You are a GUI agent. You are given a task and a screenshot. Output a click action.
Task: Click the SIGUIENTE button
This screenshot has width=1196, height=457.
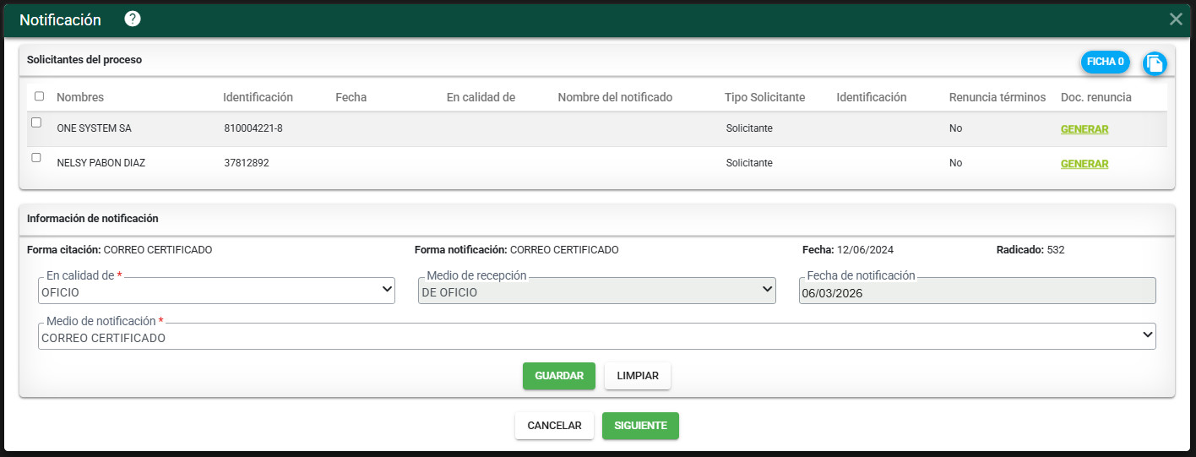(639, 426)
